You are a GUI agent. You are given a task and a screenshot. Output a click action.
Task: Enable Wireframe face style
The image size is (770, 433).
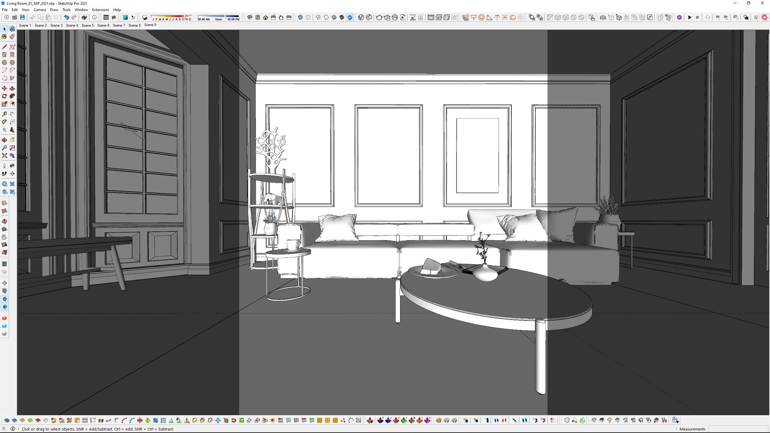click(x=318, y=17)
